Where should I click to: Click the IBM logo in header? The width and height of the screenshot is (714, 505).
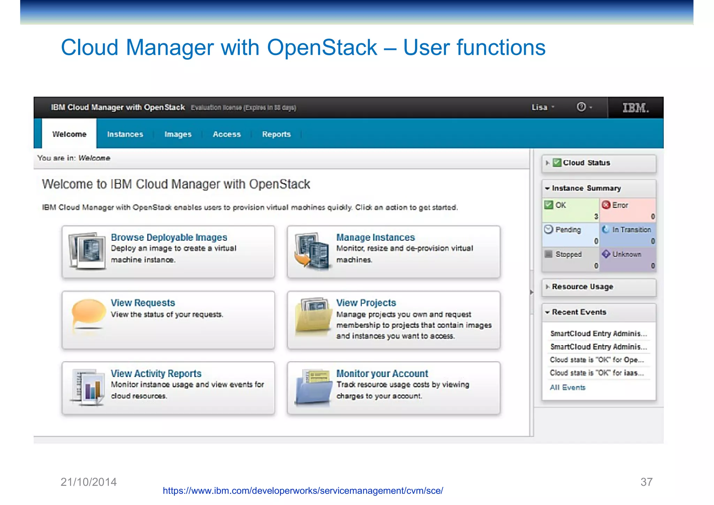click(636, 108)
